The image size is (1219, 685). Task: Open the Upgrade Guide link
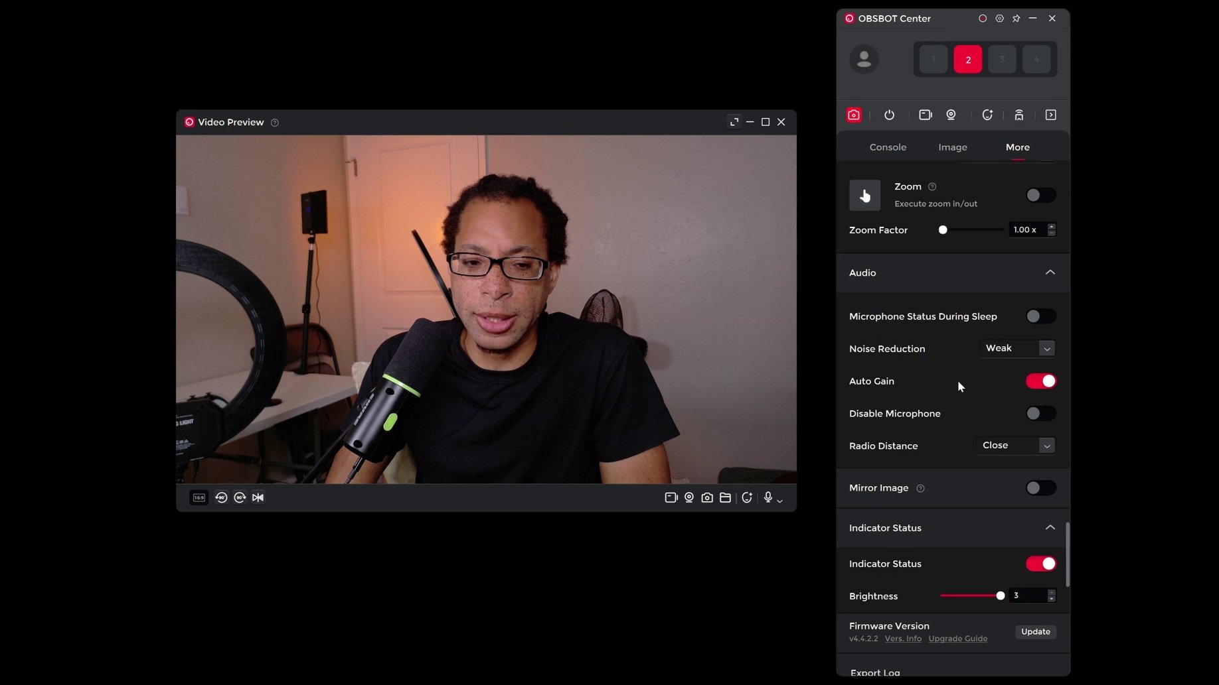957,639
